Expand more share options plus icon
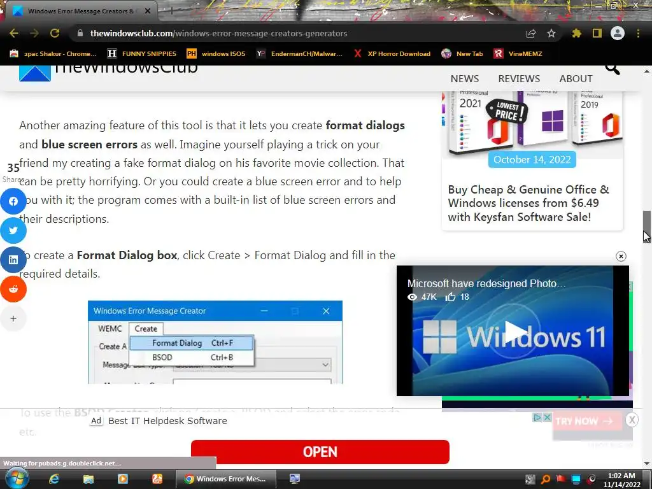 (13, 318)
